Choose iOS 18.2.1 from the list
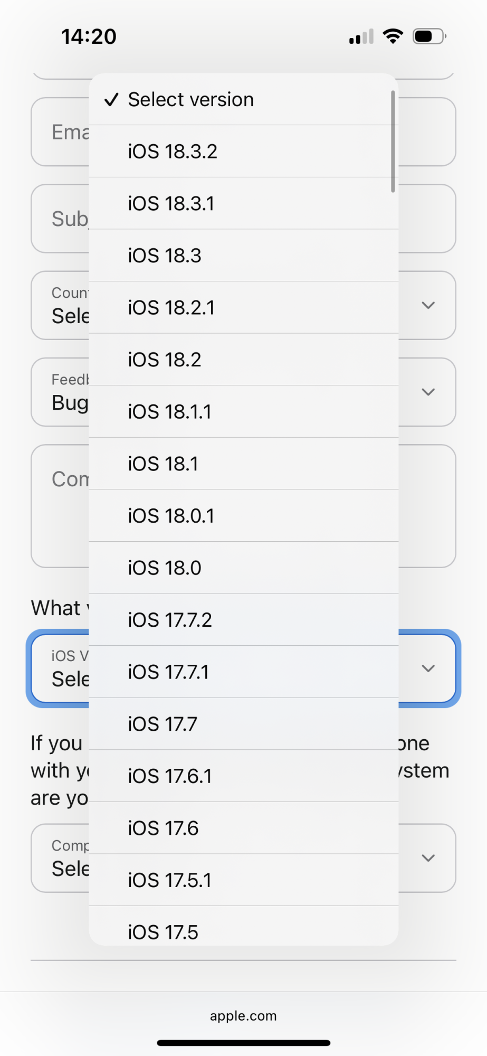Image resolution: width=487 pixels, height=1056 pixels. tap(243, 307)
